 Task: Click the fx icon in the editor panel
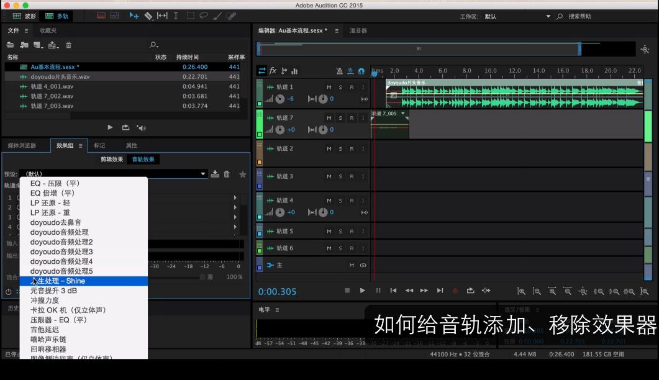[x=273, y=71]
